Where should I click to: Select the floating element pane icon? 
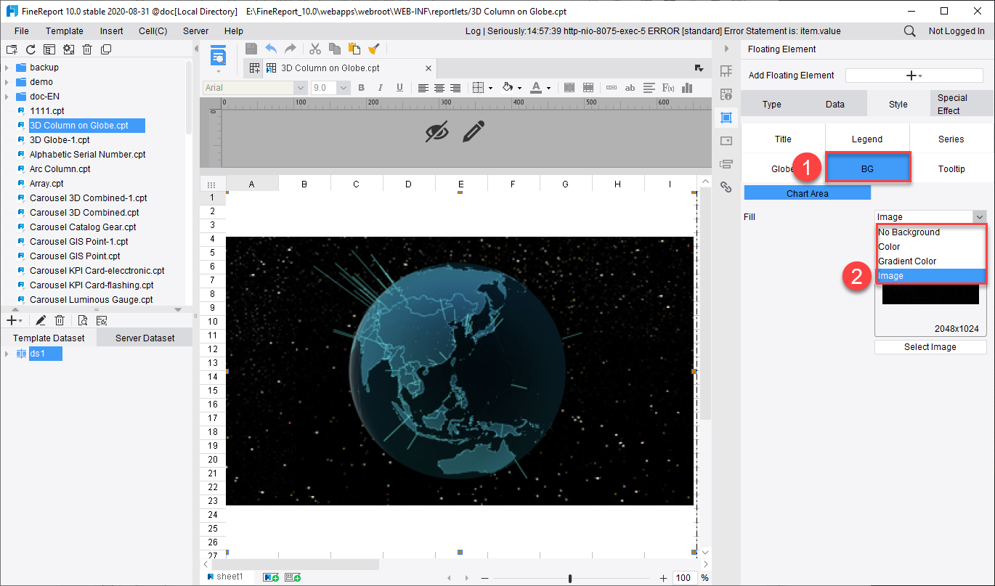tap(726, 117)
